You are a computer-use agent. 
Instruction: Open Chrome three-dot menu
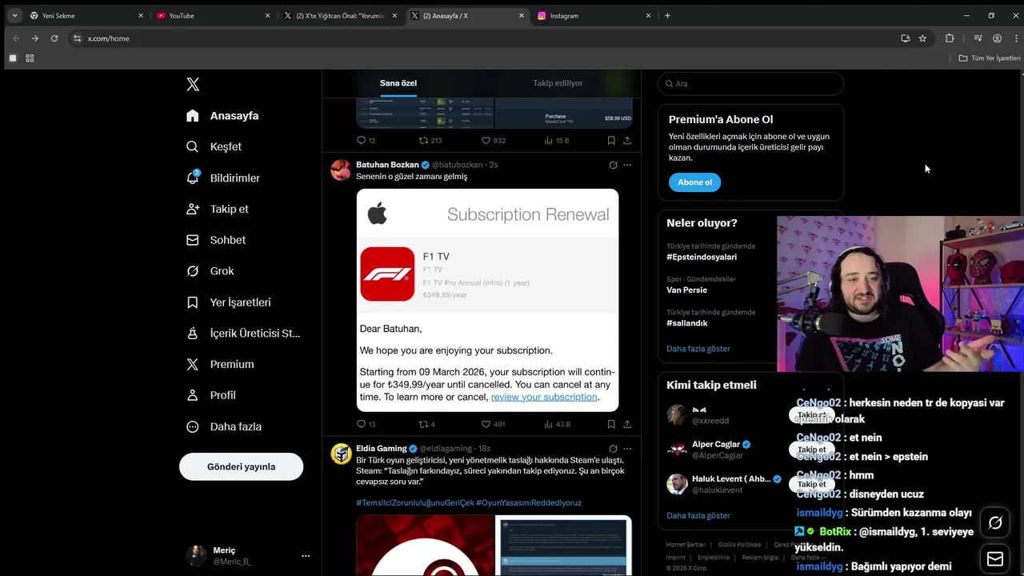click(1016, 38)
